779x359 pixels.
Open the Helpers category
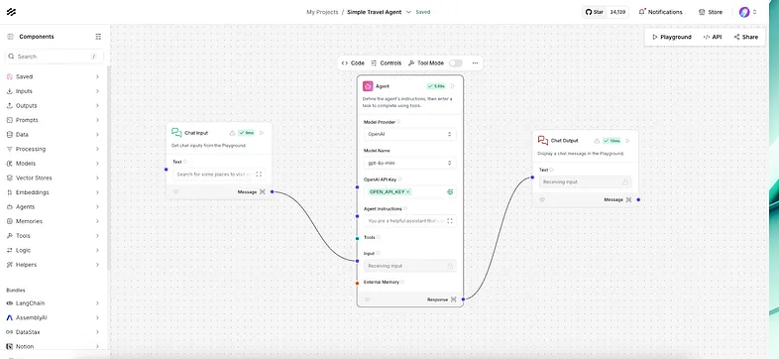[54, 265]
